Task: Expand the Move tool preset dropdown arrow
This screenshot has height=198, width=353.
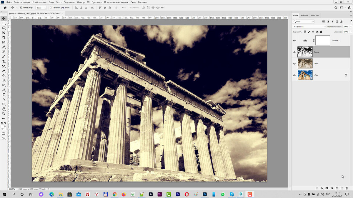Action: (16, 8)
